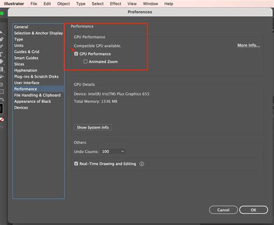Click the info icon beside Real-Time Drawing
This screenshot has width=274, height=225.
tap(142, 164)
